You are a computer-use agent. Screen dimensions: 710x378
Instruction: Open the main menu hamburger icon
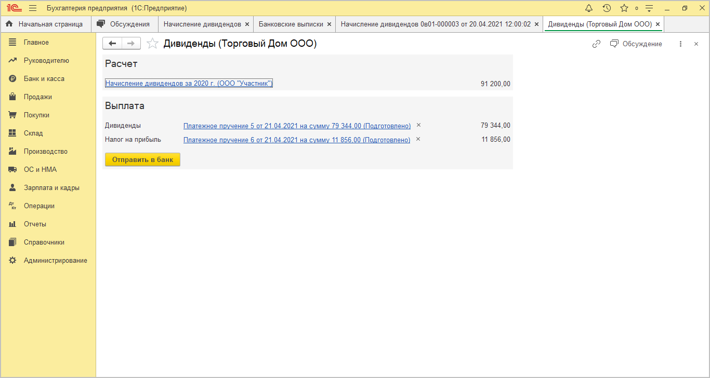tap(33, 8)
